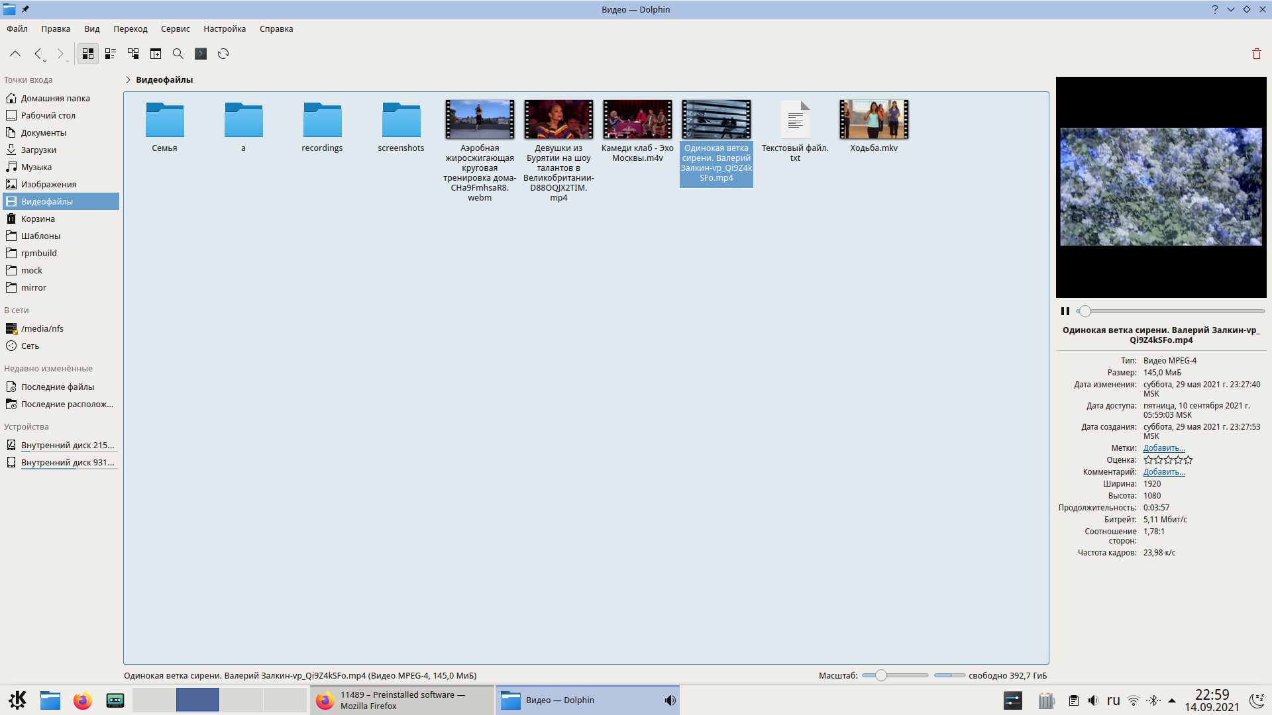This screenshot has height=715, width=1272.
Task: Switch to Compact view mode
Action: point(111,54)
